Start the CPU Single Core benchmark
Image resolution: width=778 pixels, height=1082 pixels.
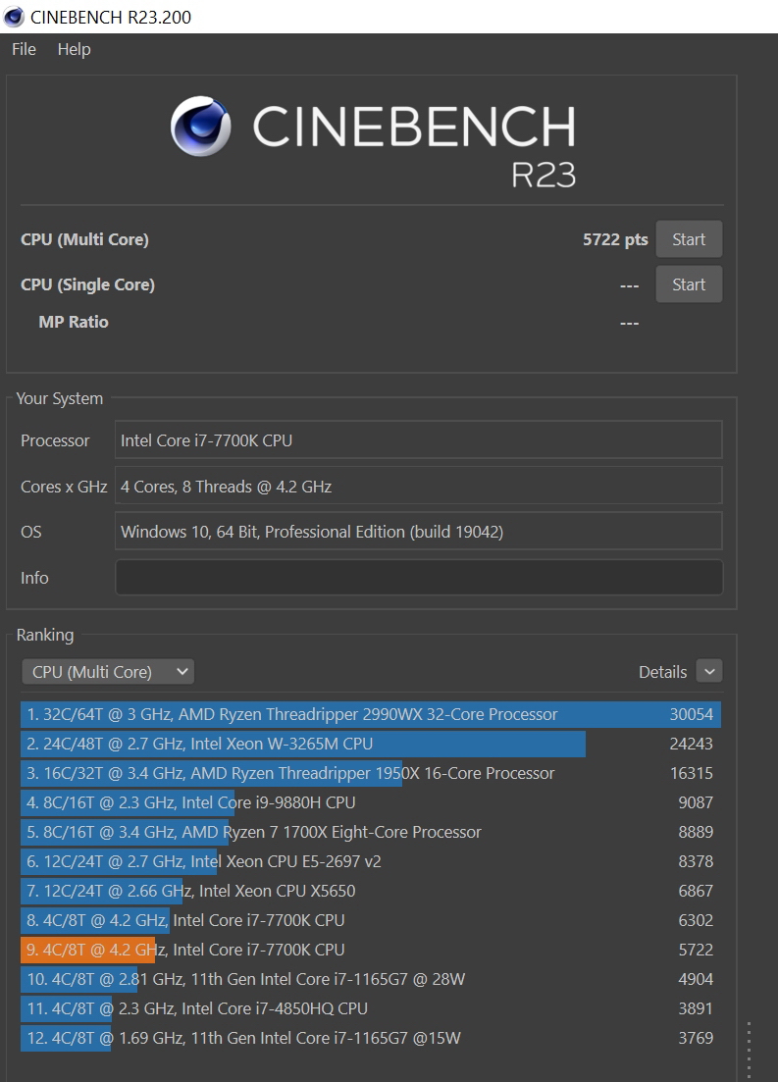click(x=688, y=284)
